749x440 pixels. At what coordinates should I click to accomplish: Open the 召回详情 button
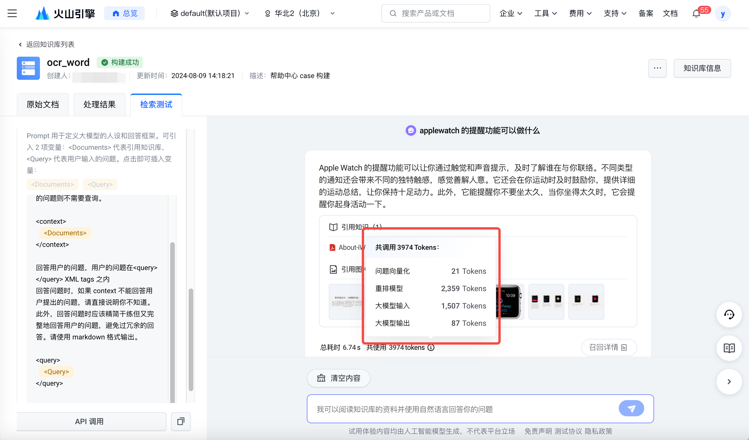pyautogui.click(x=609, y=347)
